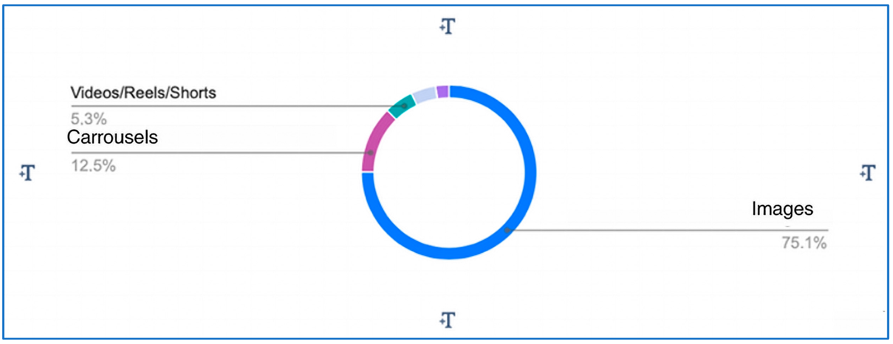Select the purple donut segment

click(442, 92)
